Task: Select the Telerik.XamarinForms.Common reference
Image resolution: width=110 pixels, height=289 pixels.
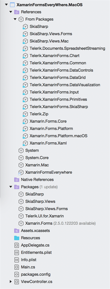Action: pos(58,63)
